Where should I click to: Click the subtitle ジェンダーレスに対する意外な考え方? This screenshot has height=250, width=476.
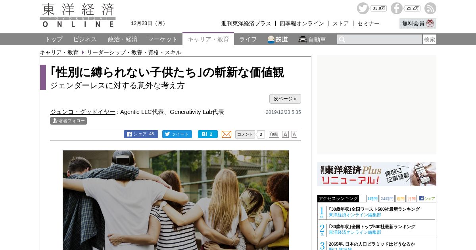[117, 85]
